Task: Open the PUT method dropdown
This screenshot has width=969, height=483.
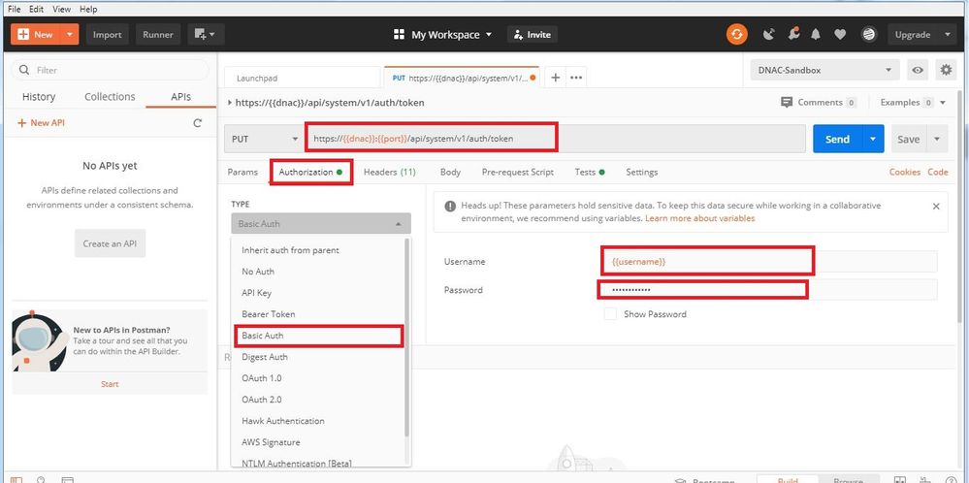Action: click(264, 139)
